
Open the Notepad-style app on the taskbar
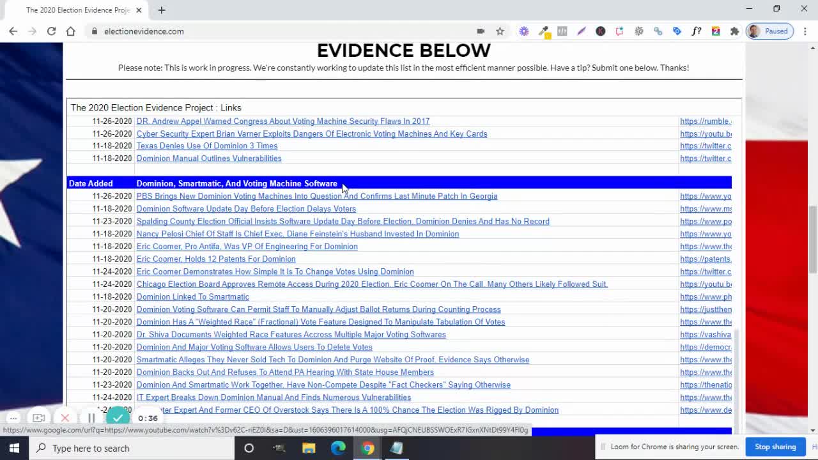point(397,448)
